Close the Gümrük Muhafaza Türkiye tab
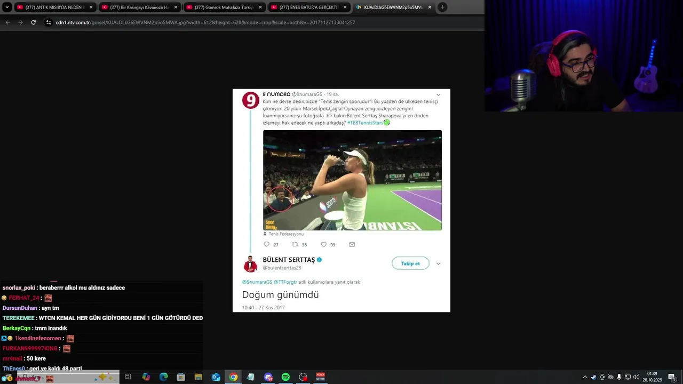This screenshot has height=384, width=683. [x=260, y=7]
